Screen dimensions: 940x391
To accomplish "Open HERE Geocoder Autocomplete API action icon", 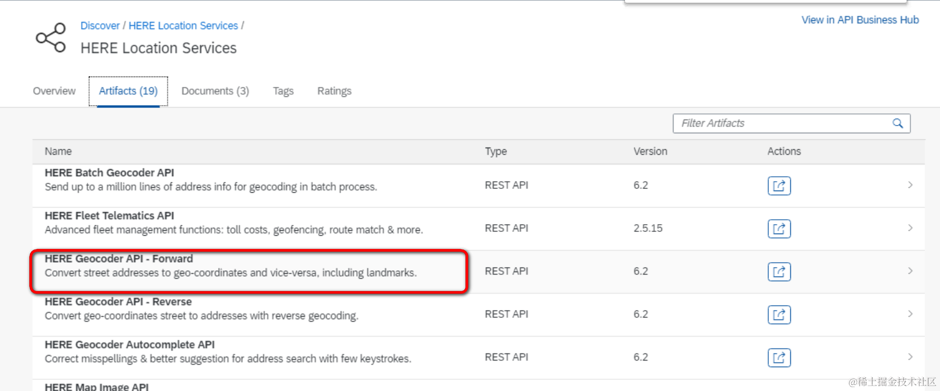I will [x=779, y=357].
